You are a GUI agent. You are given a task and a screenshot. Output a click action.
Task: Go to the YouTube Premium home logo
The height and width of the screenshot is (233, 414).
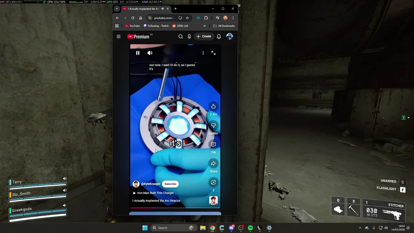pyautogui.click(x=138, y=37)
